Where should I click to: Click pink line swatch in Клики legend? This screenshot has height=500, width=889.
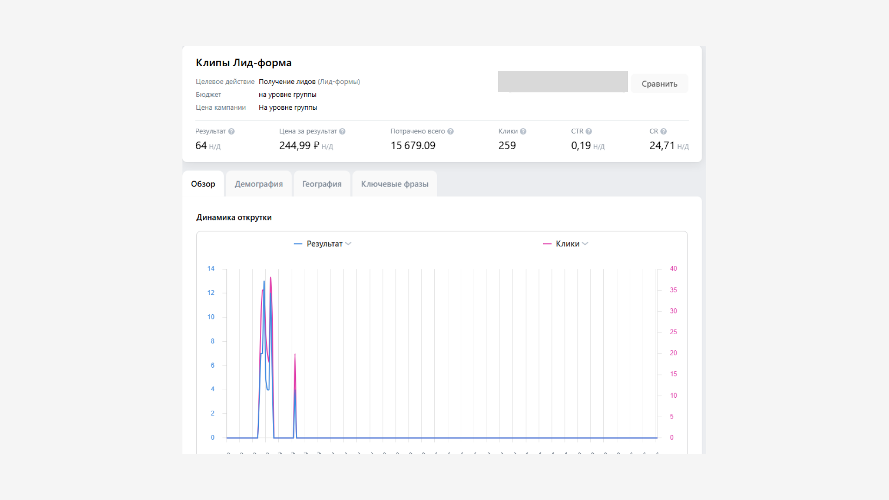click(547, 244)
